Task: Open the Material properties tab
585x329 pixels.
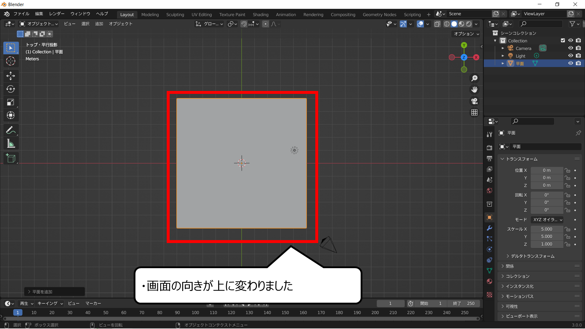Action: coord(489,281)
